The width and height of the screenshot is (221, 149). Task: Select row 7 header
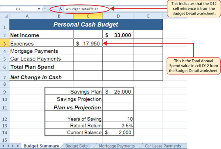[5, 75]
